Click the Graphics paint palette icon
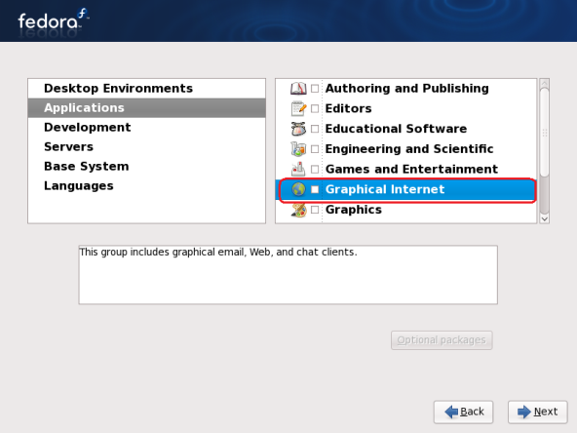Screen dimensions: 577x433 point(298,210)
